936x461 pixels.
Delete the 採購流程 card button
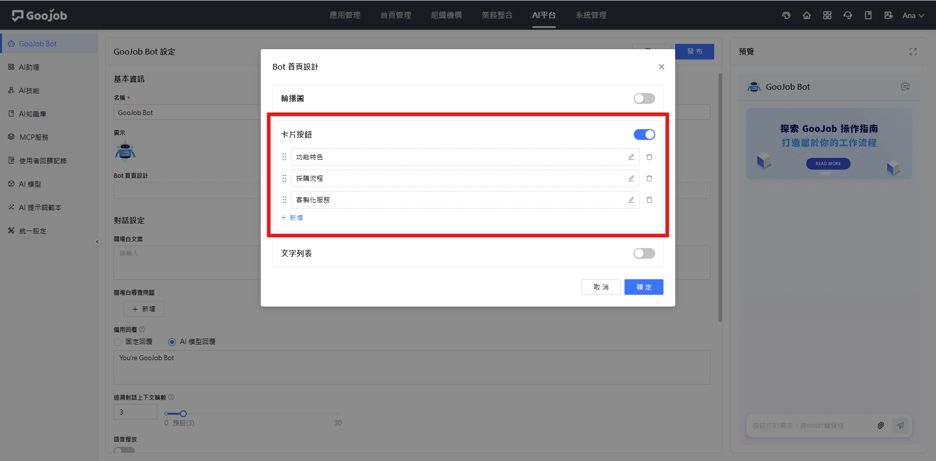649,178
